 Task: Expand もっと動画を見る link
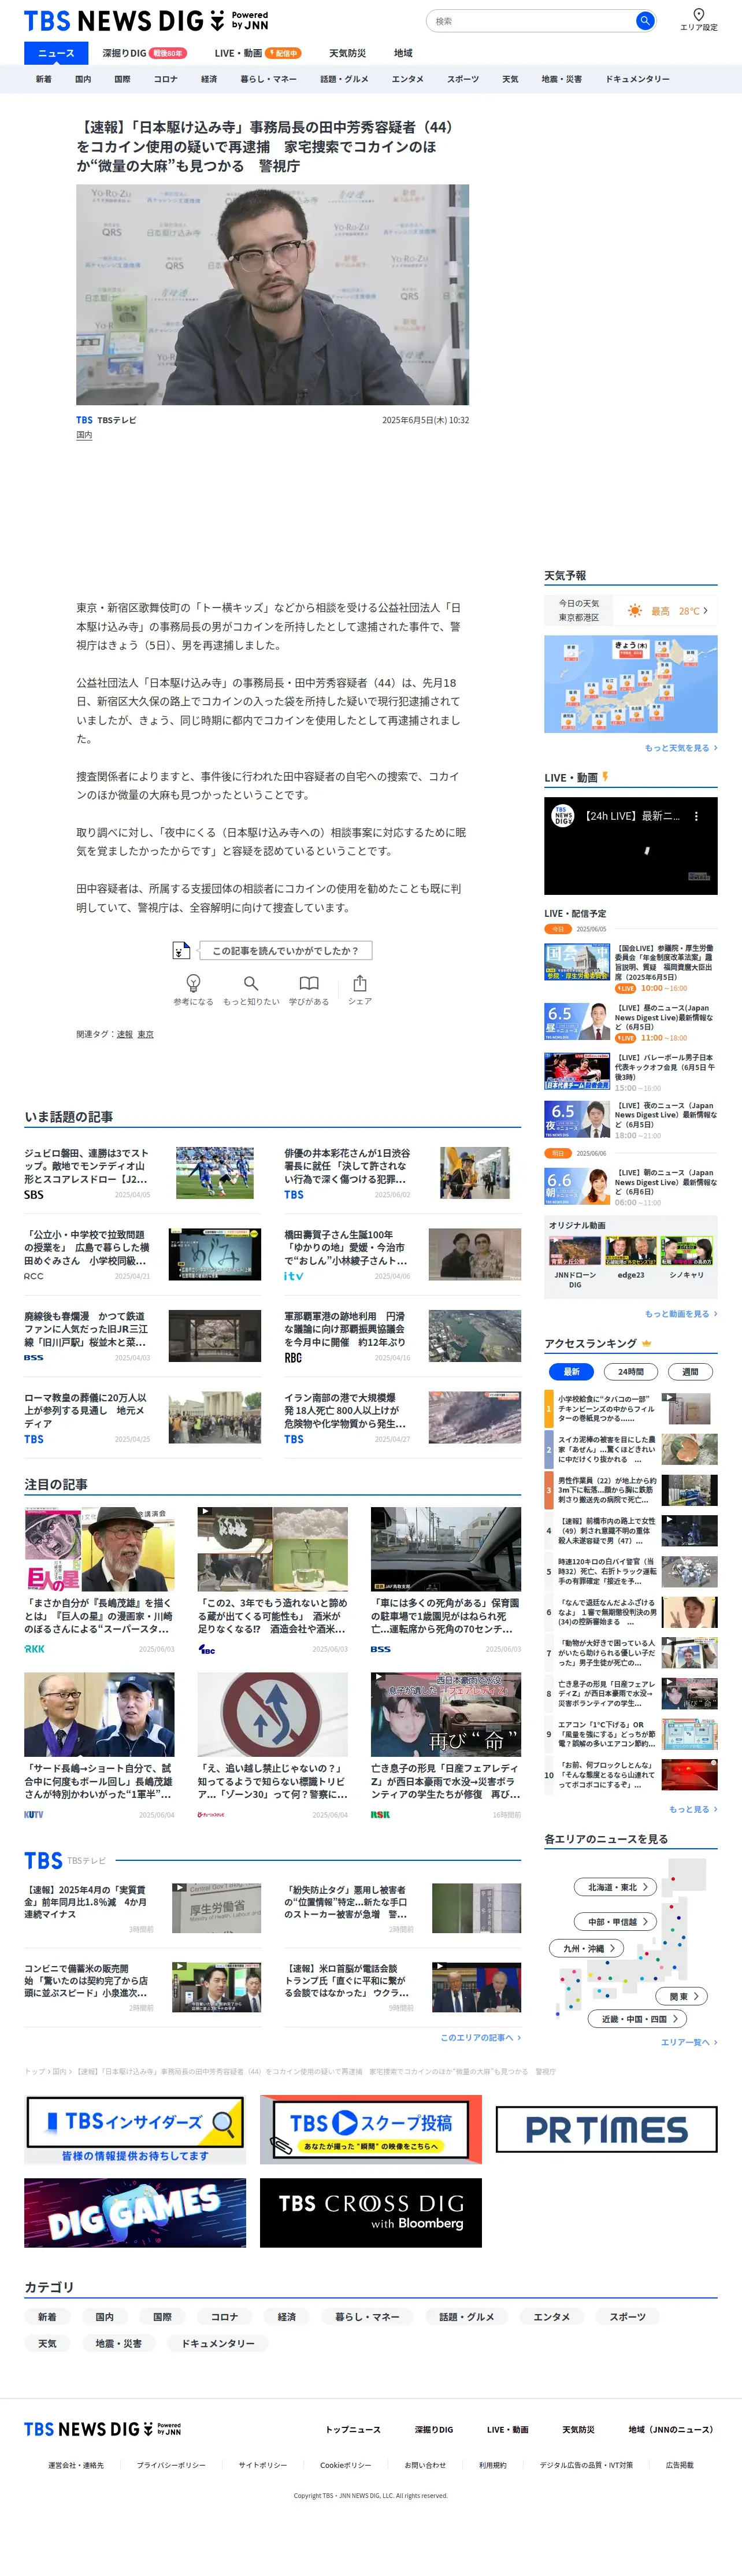[x=680, y=1314]
